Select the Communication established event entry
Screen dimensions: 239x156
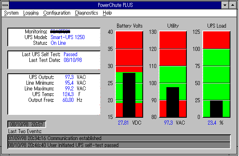coord(119,138)
